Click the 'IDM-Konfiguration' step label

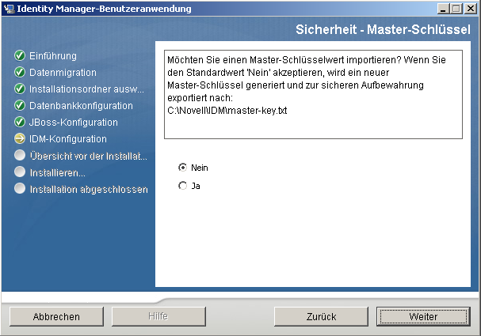[x=68, y=138]
